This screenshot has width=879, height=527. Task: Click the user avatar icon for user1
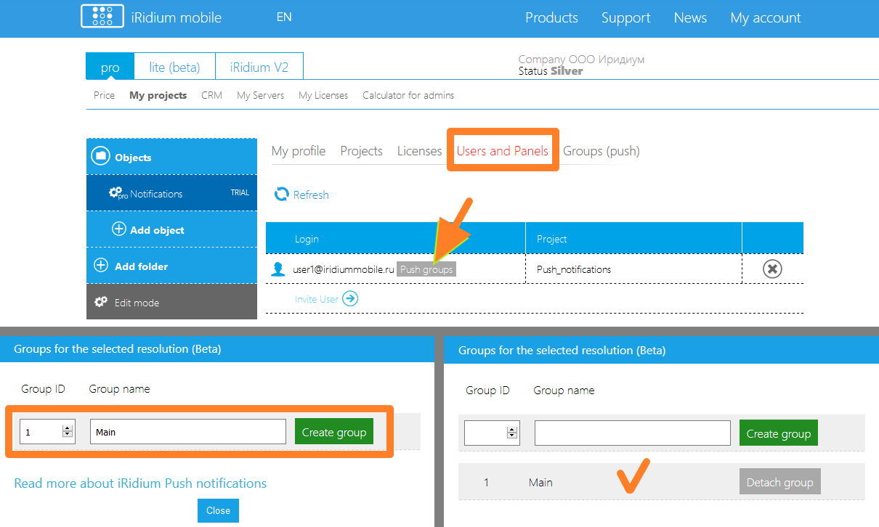[x=278, y=269]
